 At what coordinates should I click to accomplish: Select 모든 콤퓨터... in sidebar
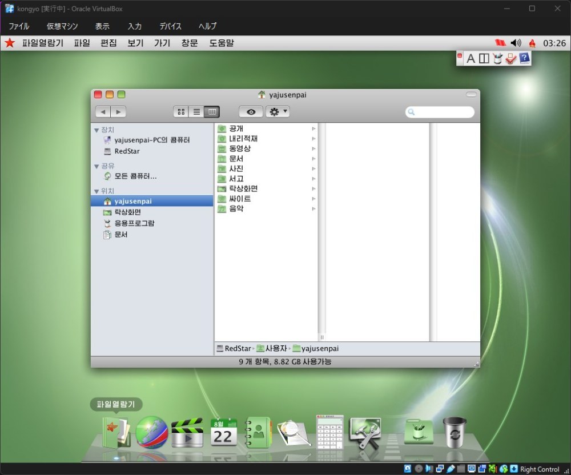(152, 176)
